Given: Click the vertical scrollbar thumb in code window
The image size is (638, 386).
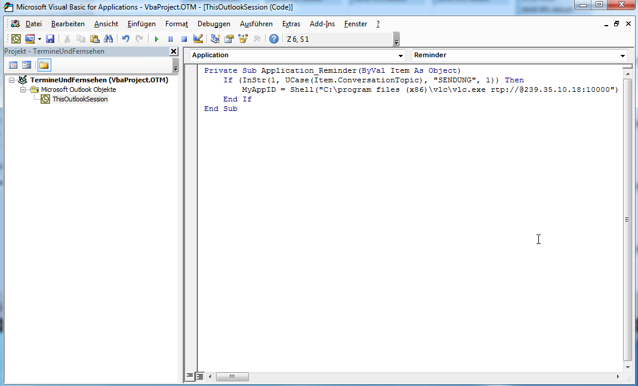Looking at the screenshot, I should [x=627, y=219].
